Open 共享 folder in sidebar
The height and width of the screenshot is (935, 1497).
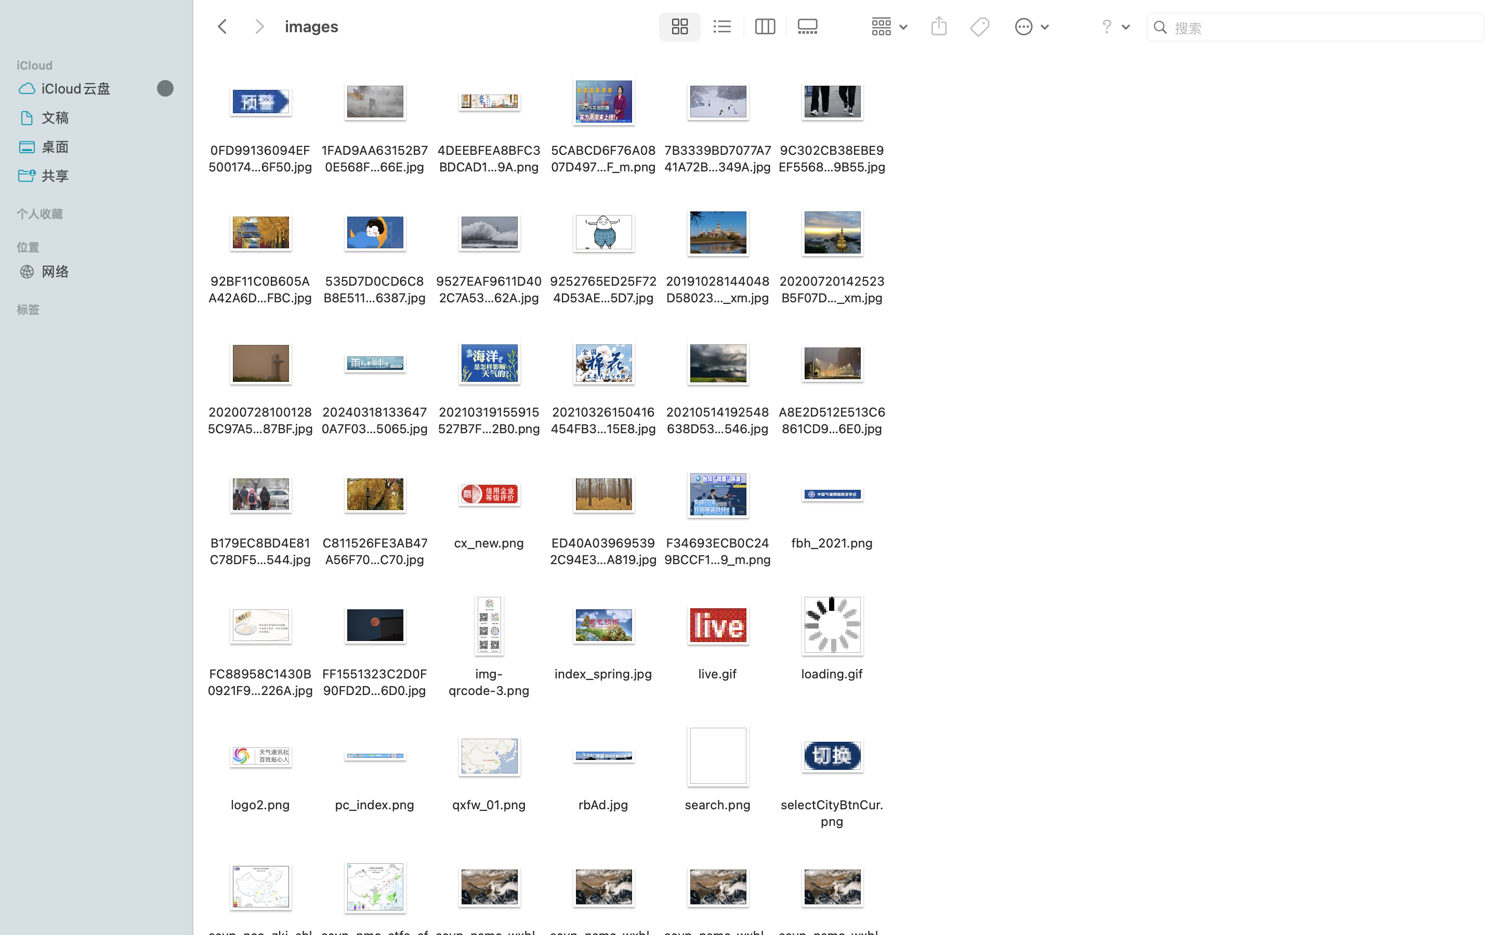click(55, 176)
